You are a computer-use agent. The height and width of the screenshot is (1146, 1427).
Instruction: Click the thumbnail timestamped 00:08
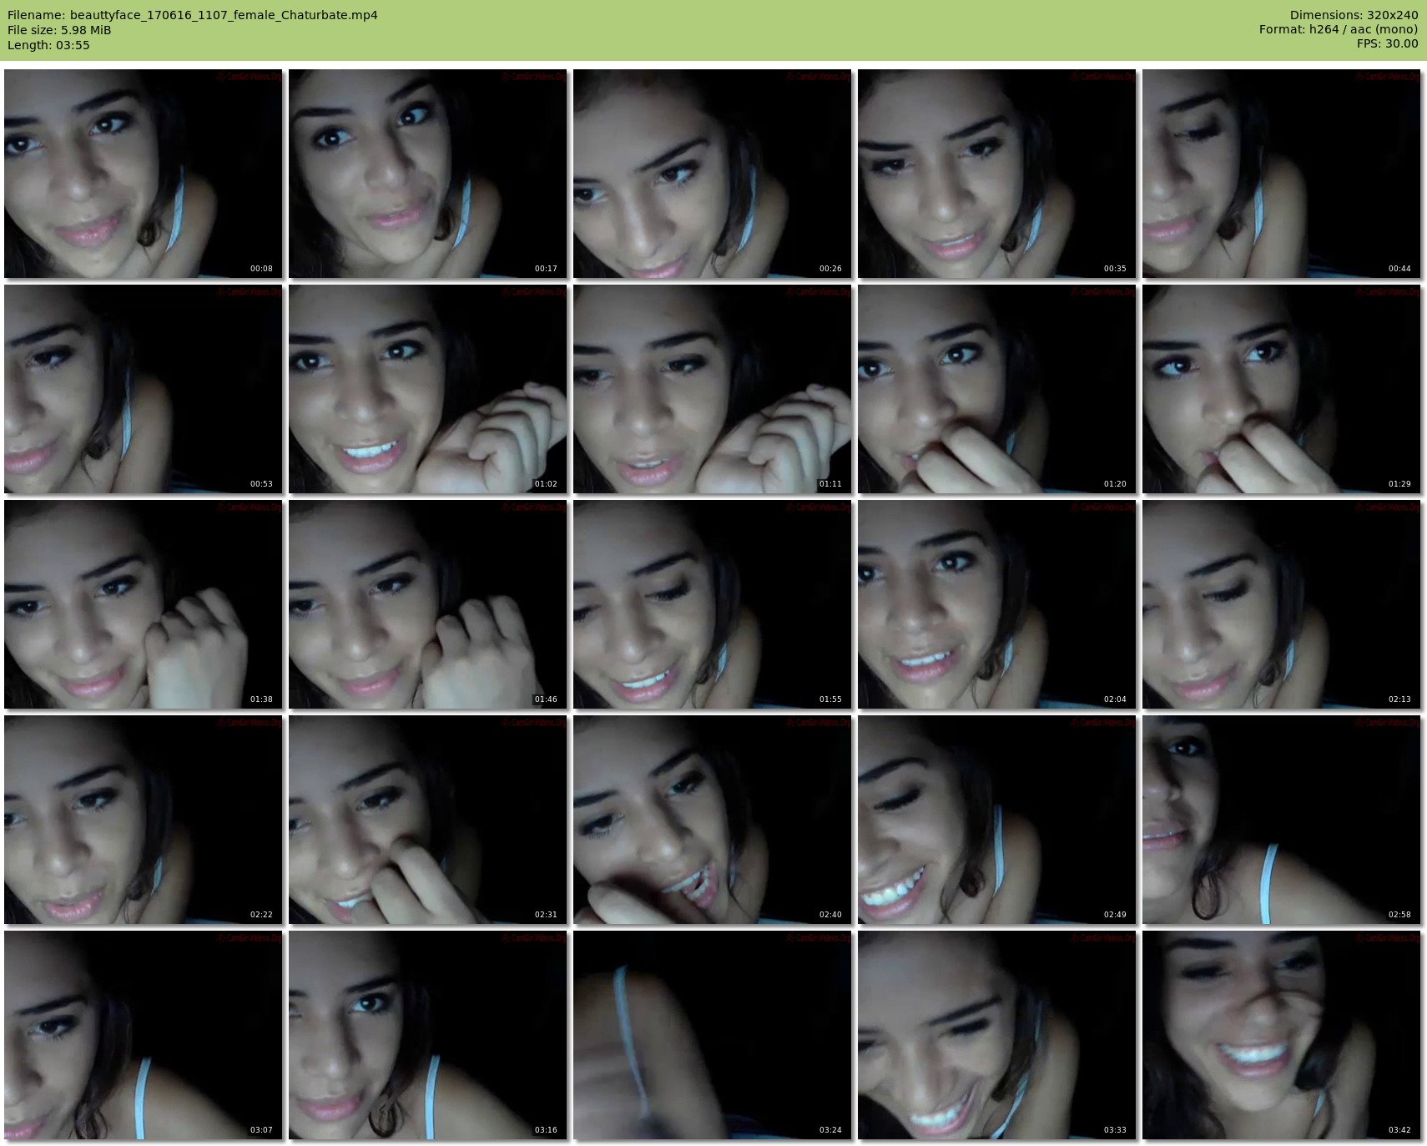[x=144, y=174]
